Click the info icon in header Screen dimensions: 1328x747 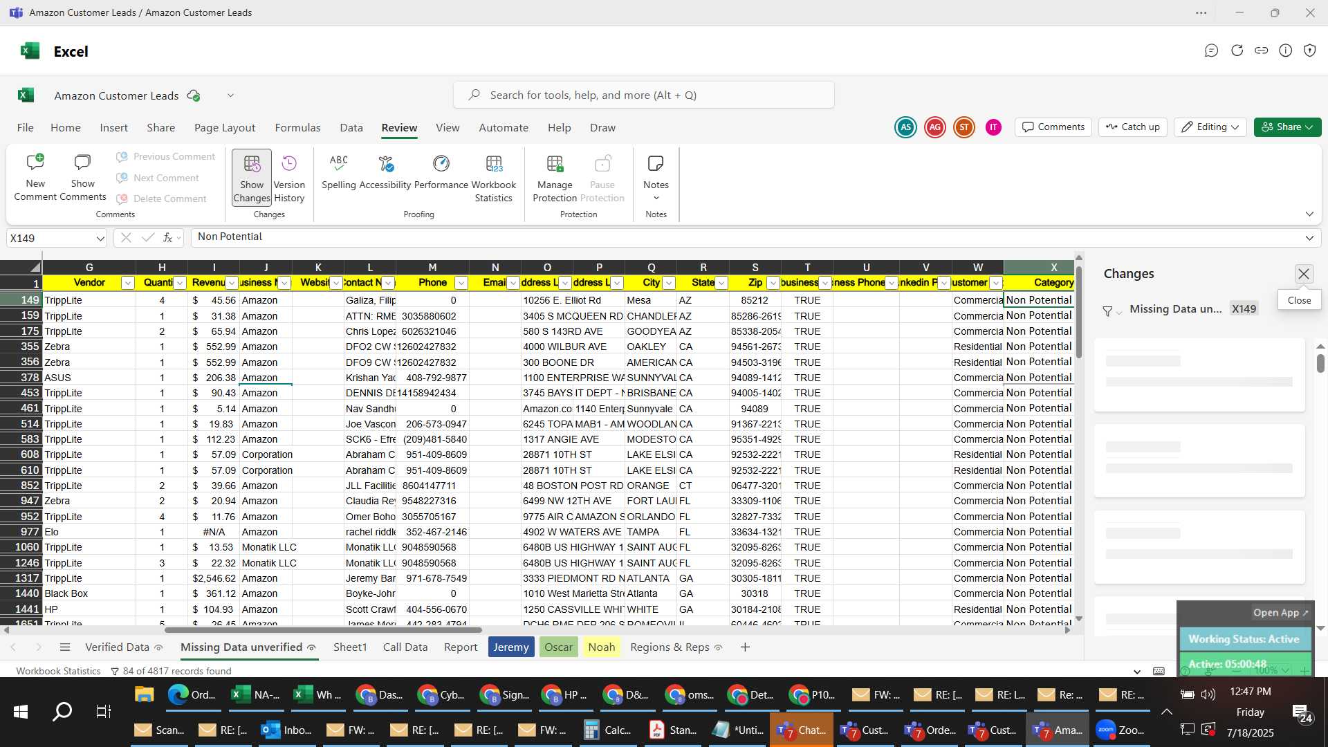click(1286, 50)
